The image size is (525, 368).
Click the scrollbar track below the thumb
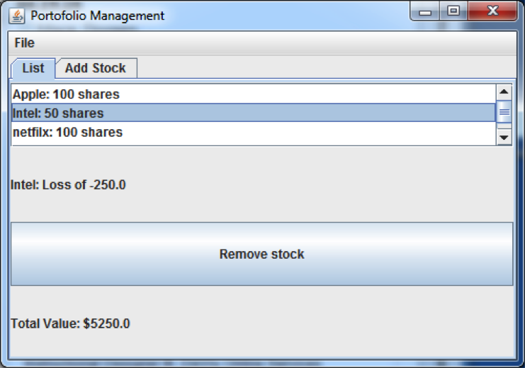pos(504,126)
